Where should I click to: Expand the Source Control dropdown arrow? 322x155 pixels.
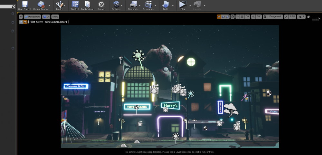49,5
